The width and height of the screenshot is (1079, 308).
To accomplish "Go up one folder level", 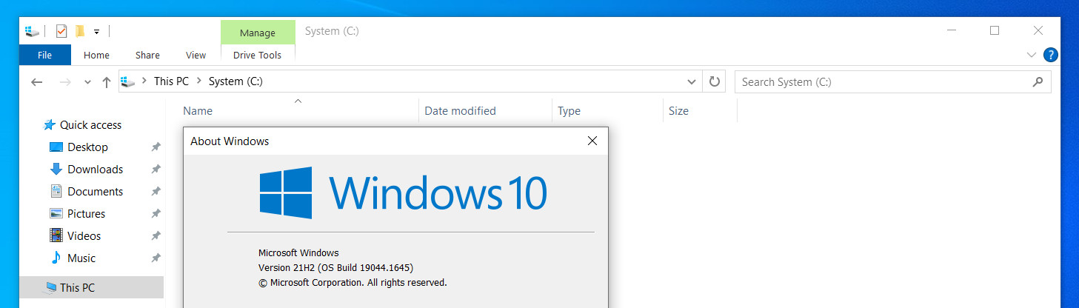I will pyautogui.click(x=106, y=82).
